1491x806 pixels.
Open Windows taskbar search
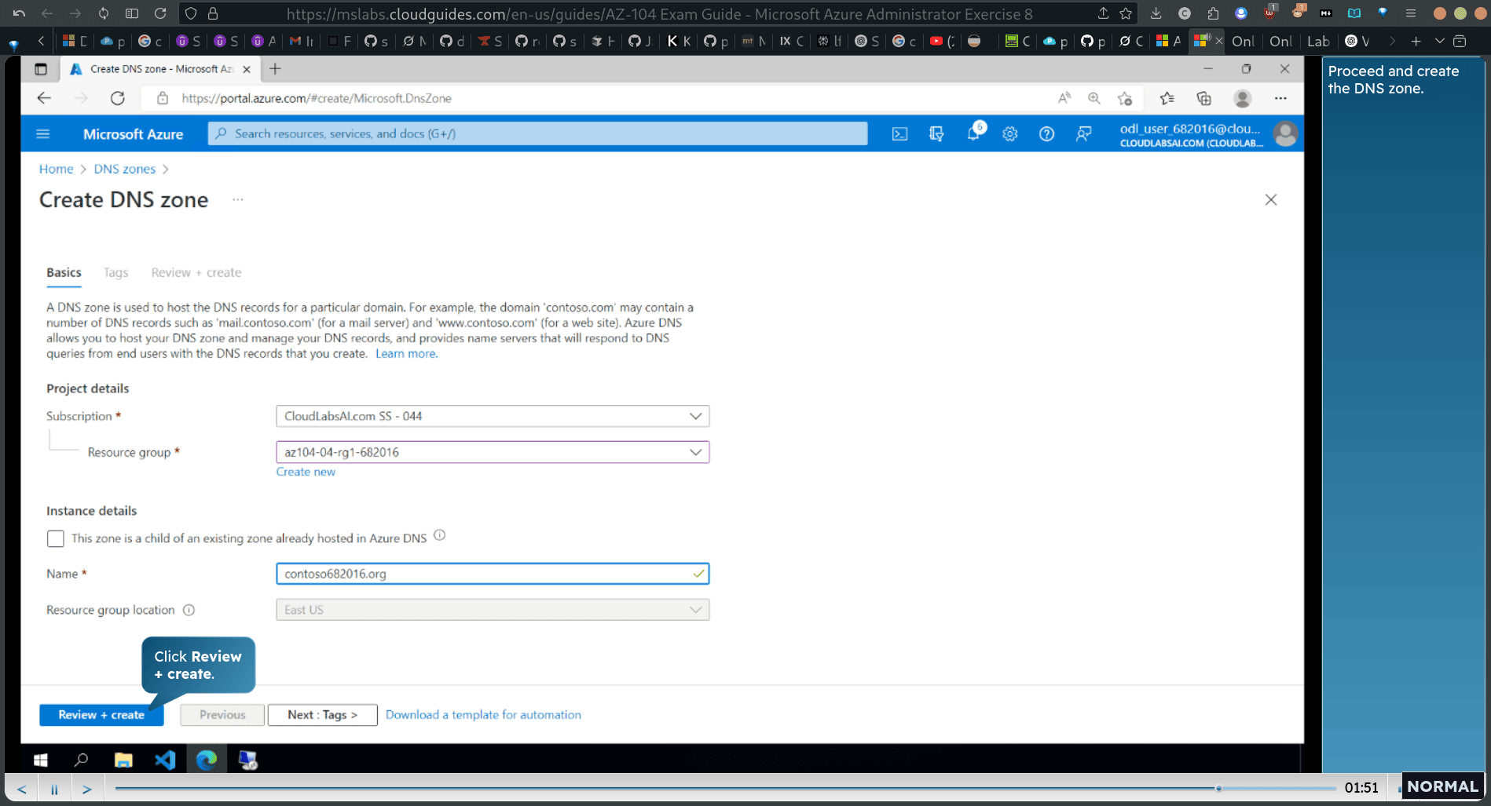[x=81, y=760]
